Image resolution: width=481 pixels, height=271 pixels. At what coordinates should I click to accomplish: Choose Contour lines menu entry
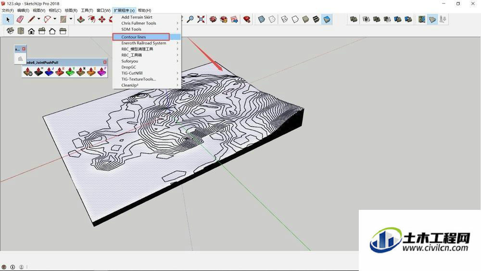[147, 37]
